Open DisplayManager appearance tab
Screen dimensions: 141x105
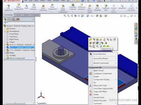(x=18, y=20)
